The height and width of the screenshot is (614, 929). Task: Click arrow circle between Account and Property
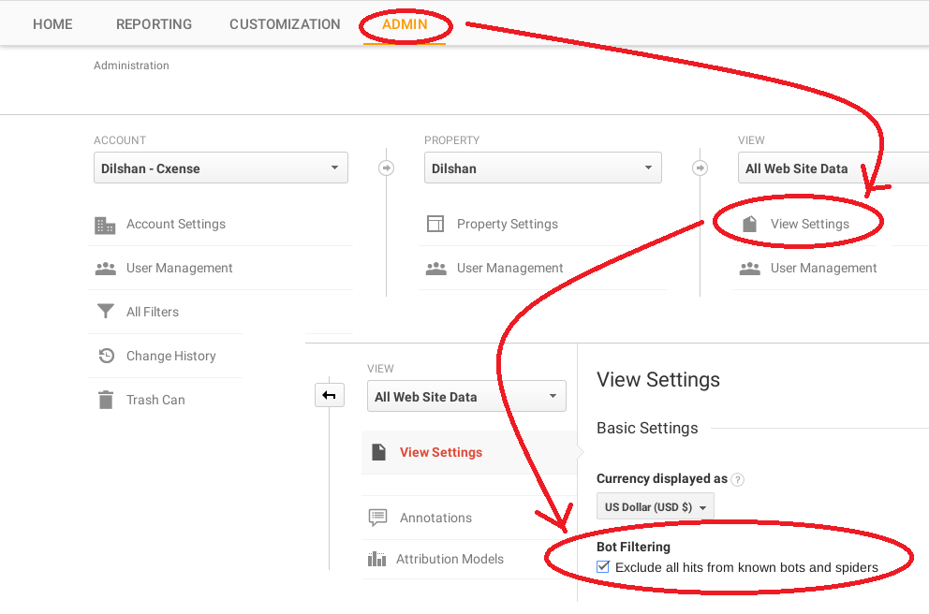click(x=386, y=168)
